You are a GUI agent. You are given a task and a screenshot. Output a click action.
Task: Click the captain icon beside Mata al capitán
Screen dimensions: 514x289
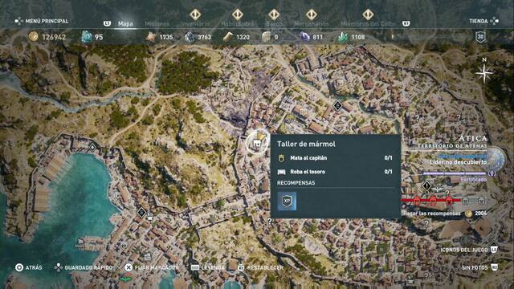coord(281,158)
